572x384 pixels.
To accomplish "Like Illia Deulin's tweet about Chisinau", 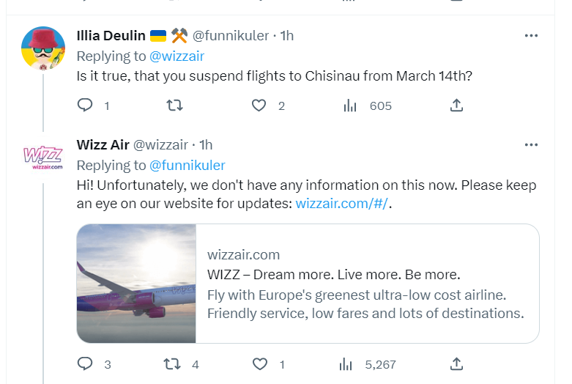I will point(259,106).
